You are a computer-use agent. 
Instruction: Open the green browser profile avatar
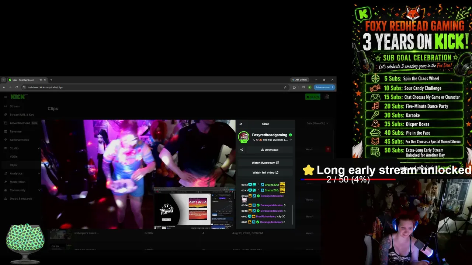tap(310, 87)
